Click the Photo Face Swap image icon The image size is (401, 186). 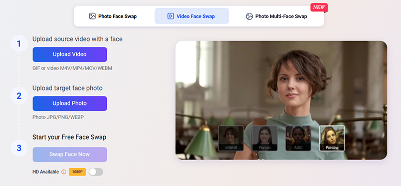tap(92, 16)
